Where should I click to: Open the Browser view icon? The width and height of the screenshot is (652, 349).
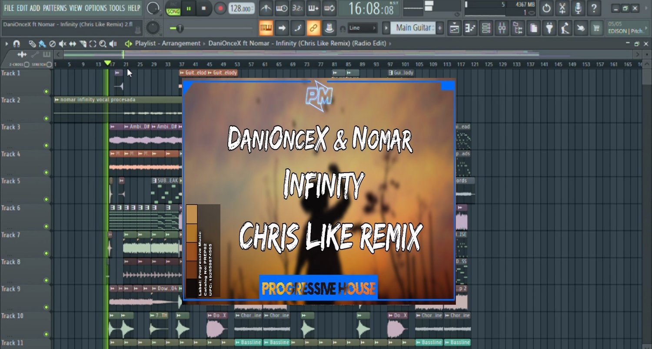518,28
